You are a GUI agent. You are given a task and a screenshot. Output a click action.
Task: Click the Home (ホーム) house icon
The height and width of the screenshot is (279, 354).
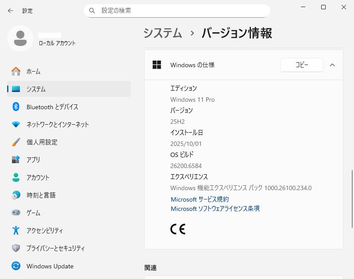[16, 71]
